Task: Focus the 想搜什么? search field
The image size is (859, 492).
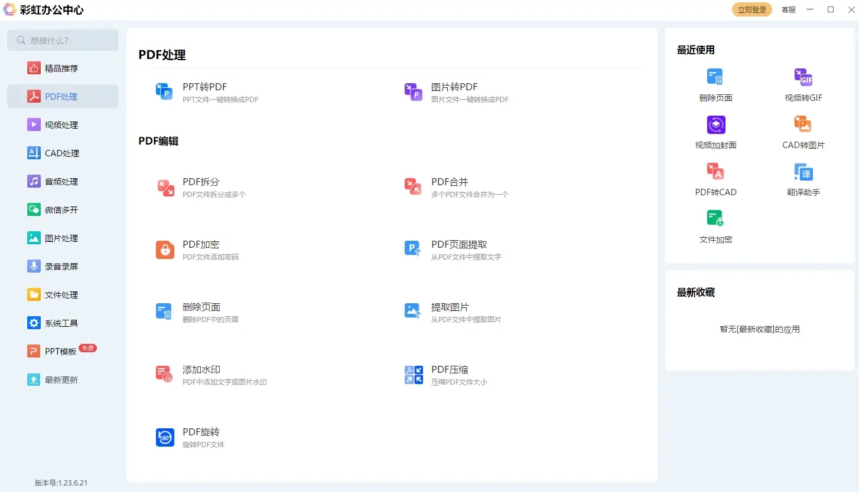Action: pyautogui.click(x=63, y=40)
